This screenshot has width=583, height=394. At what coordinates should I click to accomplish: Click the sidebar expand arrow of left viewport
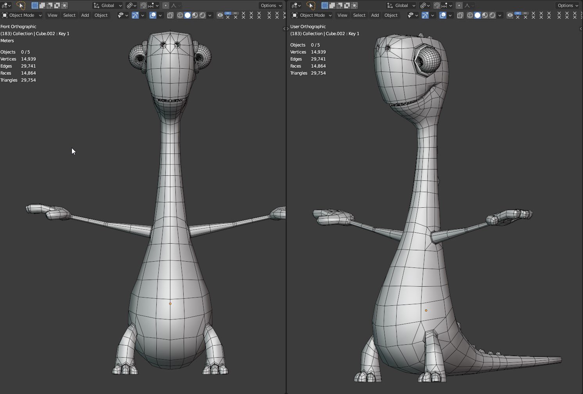coord(284,29)
